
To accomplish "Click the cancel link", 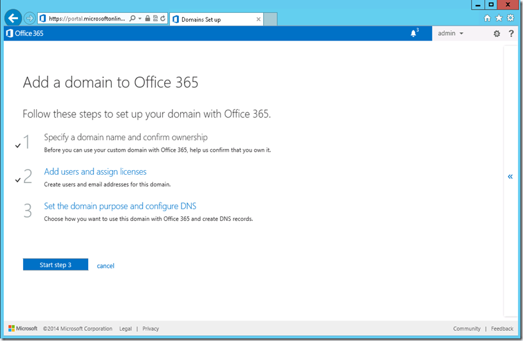I will pos(106,266).
